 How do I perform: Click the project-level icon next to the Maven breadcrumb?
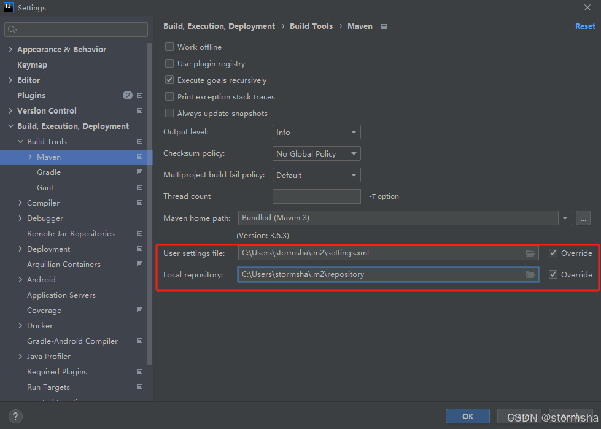pos(384,26)
